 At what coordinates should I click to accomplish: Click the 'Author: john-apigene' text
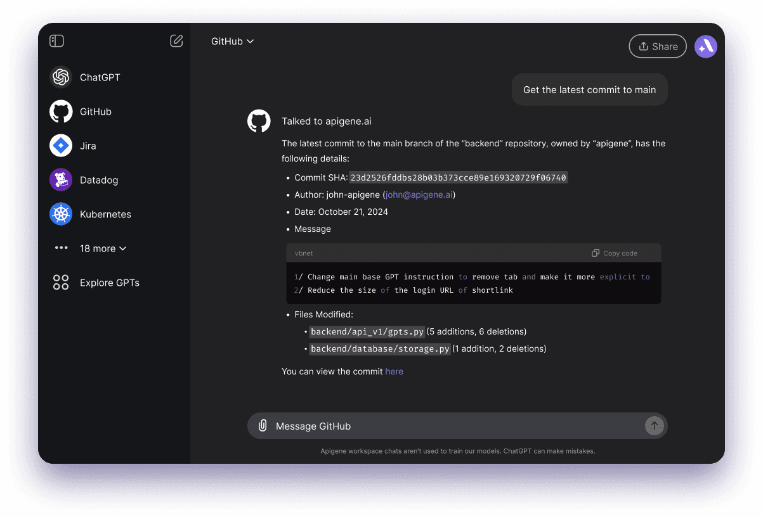pyautogui.click(x=337, y=195)
